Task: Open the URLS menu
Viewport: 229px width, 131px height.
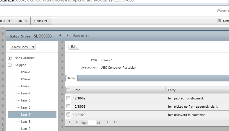Action: pos(22,21)
